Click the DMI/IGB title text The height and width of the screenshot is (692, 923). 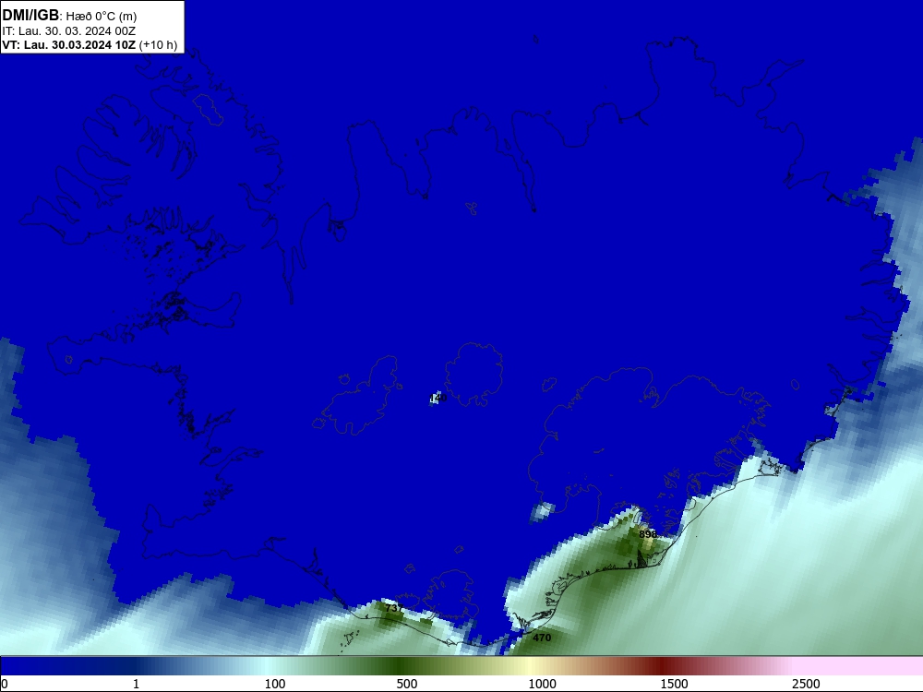pos(30,15)
